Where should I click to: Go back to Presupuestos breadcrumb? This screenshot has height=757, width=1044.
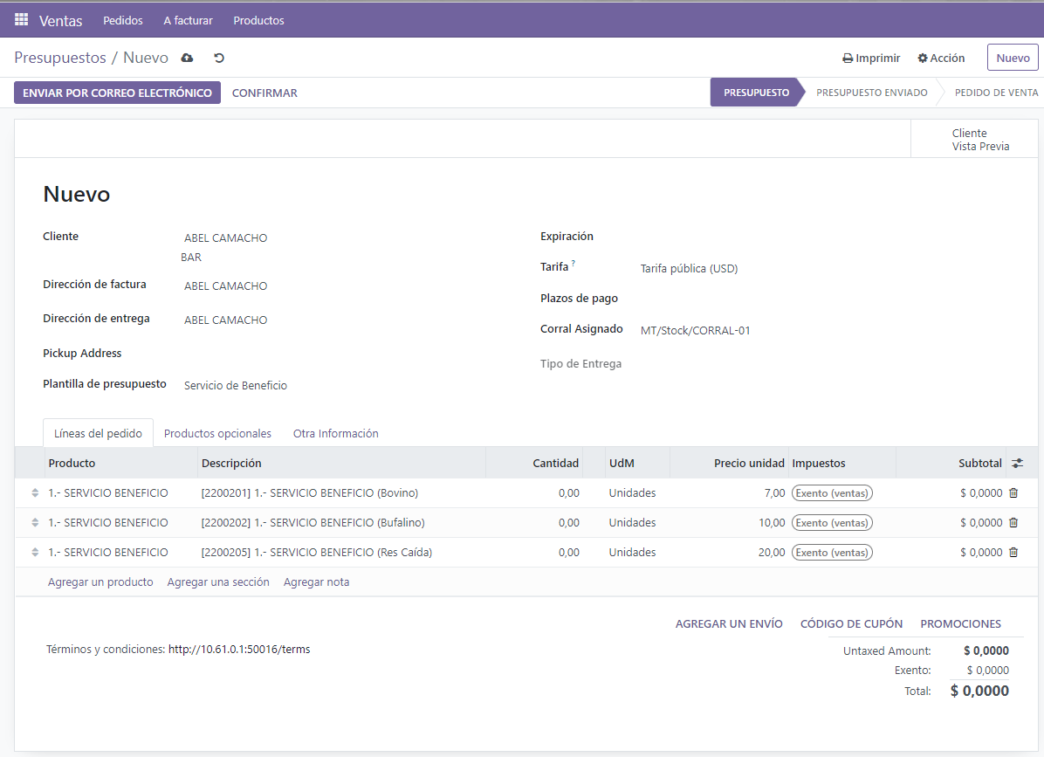pyautogui.click(x=60, y=58)
